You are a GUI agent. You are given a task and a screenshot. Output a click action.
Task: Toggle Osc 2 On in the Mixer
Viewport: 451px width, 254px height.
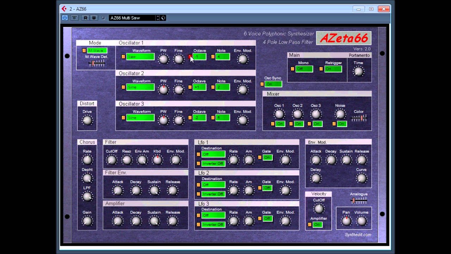coord(298,124)
